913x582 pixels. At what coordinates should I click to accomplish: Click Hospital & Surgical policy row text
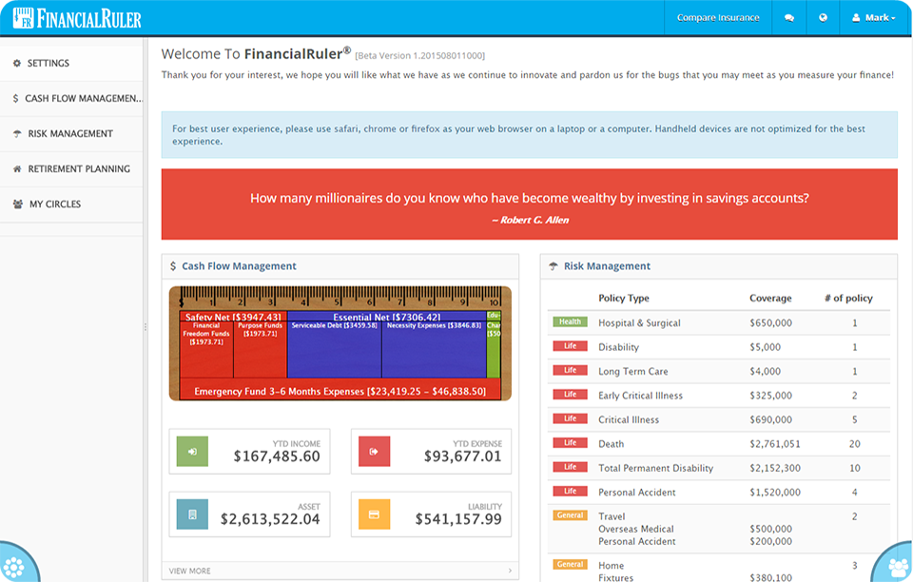click(639, 323)
